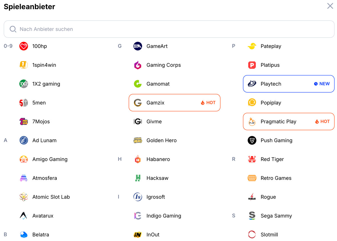337x241 pixels.
Task: Click the search magnifier icon
Action: coord(13,29)
